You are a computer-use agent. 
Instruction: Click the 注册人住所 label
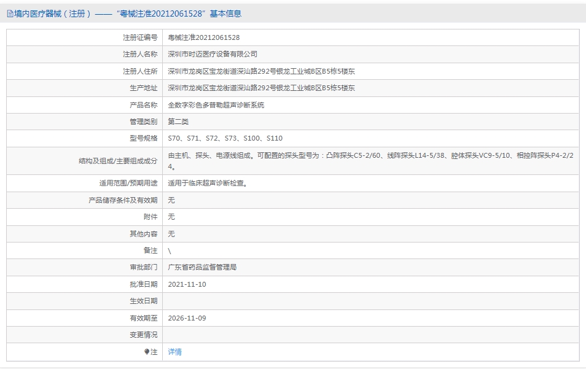pos(140,71)
